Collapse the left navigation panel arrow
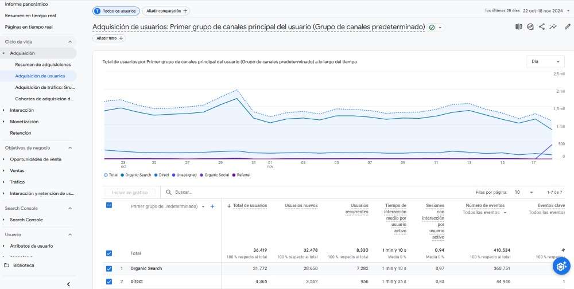This screenshot has height=289, width=574. 68,284
